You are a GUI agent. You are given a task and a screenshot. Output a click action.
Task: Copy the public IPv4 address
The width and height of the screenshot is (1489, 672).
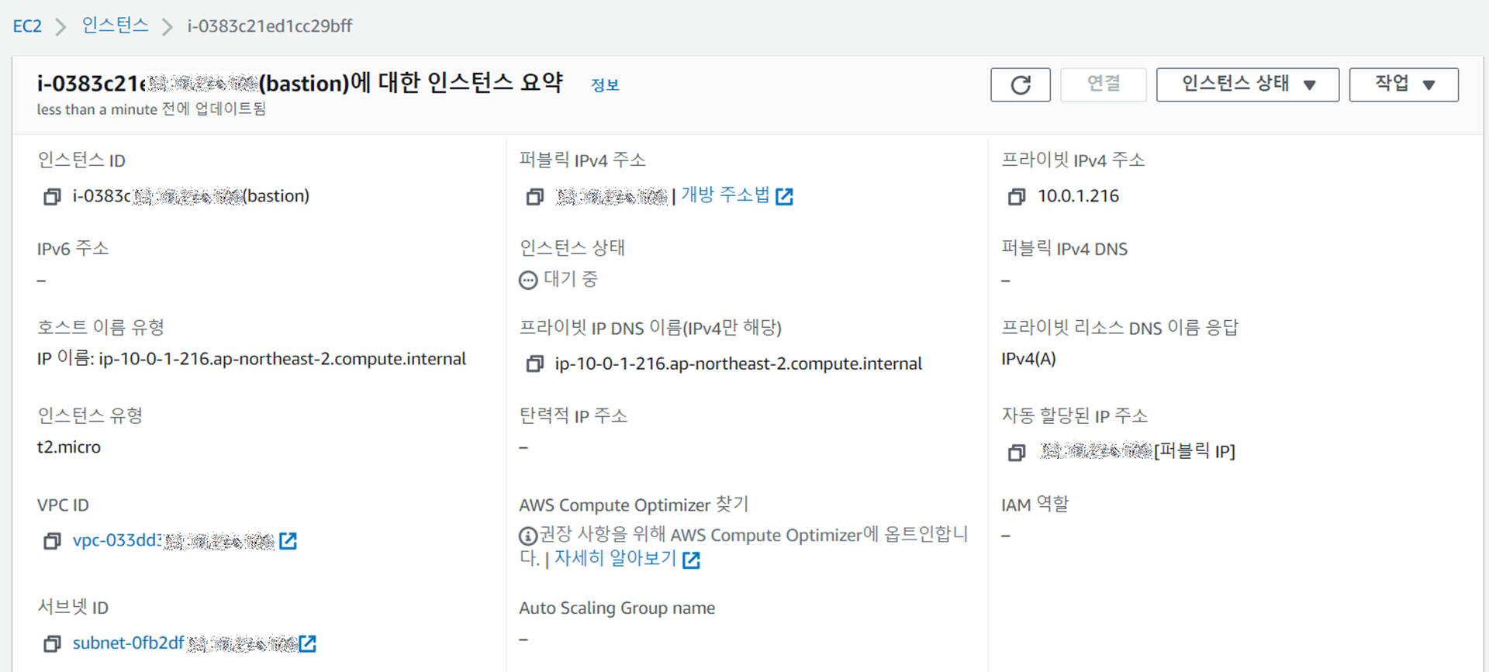(x=534, y=197)
